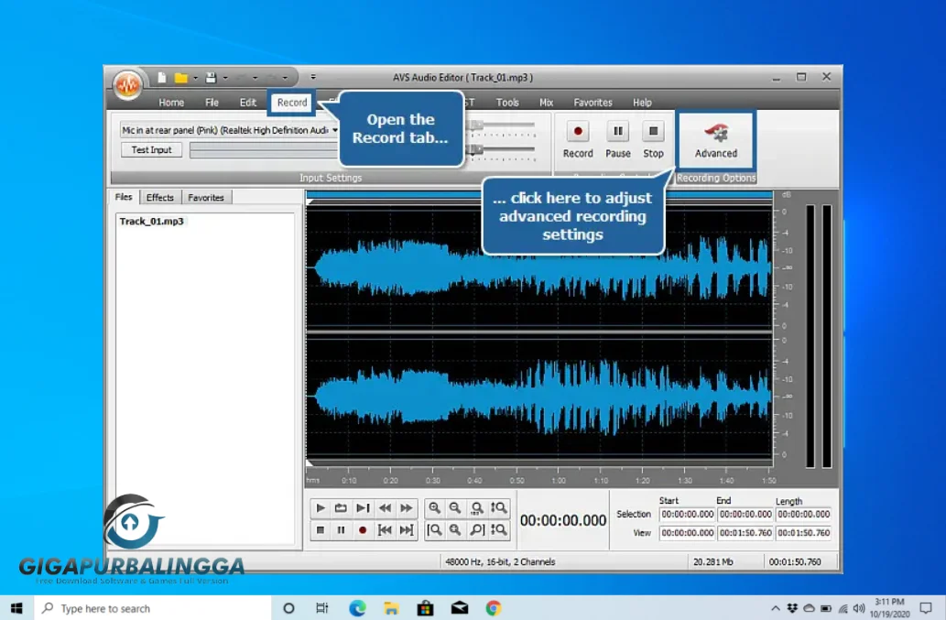Open the Record ribbon tab
Screen dimensions: 946x620
click(x=290, y=103)
